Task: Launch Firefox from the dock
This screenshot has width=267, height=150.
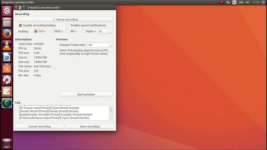Action: coord(7,34)
